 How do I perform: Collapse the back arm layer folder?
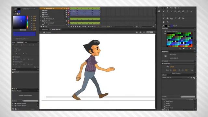(41, 21)
